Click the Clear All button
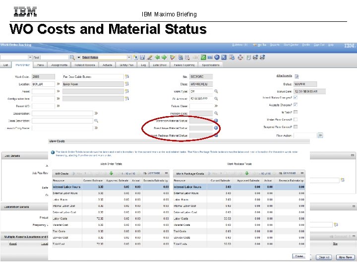The image size is (357, 268). 324,257
